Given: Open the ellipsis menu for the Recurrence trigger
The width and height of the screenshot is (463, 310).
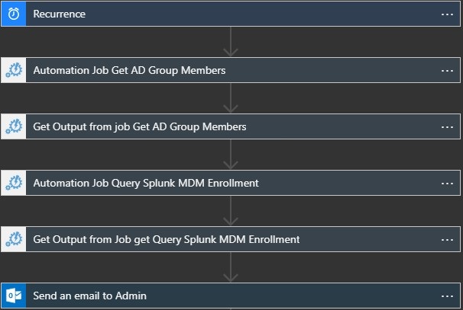Looking at the screenshot, I should coord(447,14).
